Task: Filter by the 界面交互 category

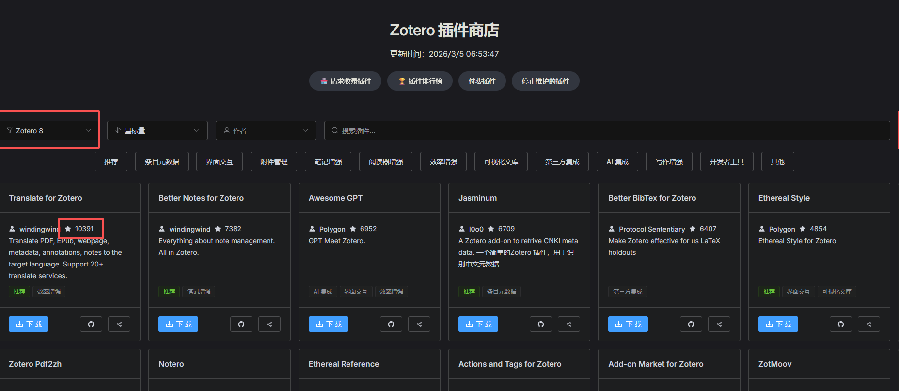Action: [x=220, y=161]
